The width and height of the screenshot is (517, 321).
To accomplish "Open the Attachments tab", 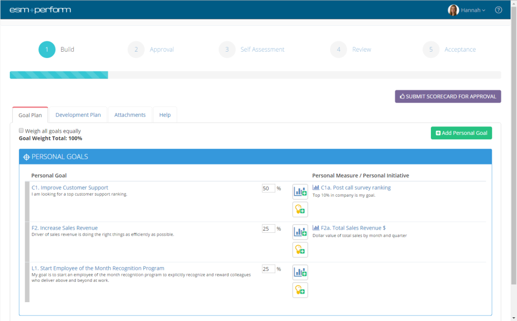I will tap(130, 115).
